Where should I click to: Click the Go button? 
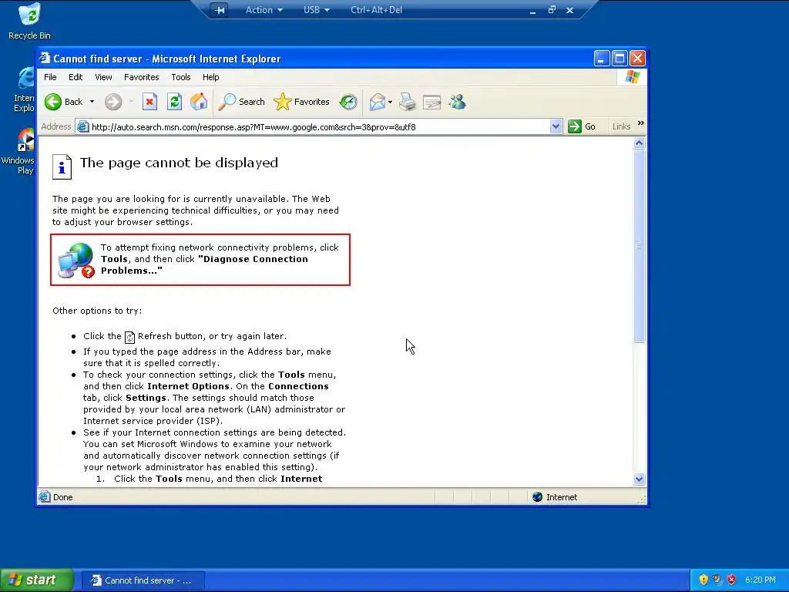583,127
